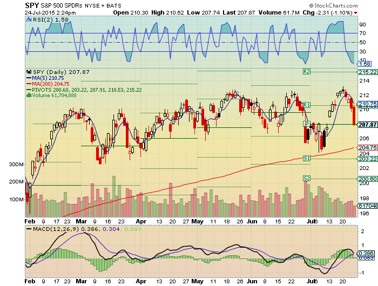Click the 214 price axis label
Screen dimensions: 378x286
coord(364,81)
